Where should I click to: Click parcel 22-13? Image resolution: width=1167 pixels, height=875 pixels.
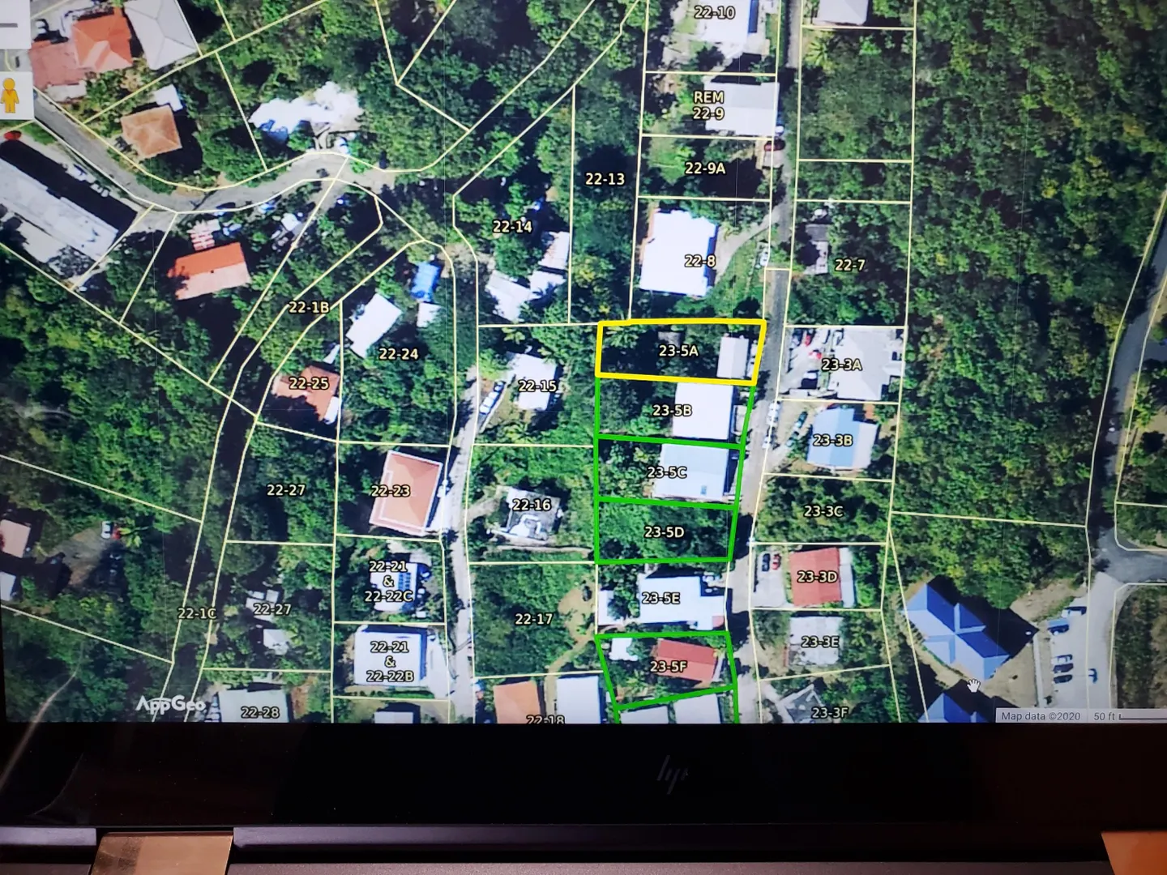(605, 179)
